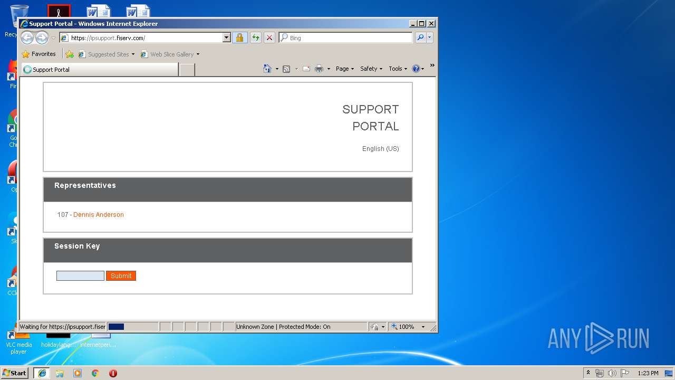675x380 pixels.
Task: Open the Tools menu
Action: point(398,69)
